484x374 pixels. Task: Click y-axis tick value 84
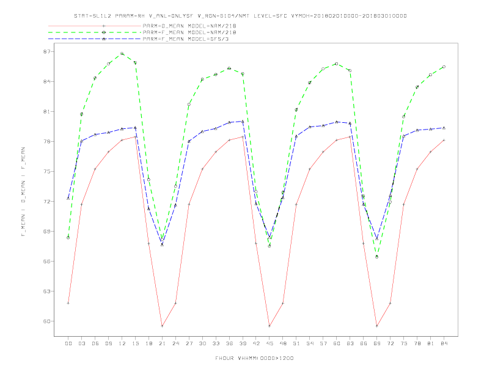46,82
